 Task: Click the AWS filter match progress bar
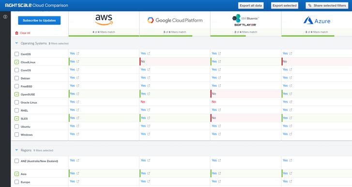tap(104, 36)
